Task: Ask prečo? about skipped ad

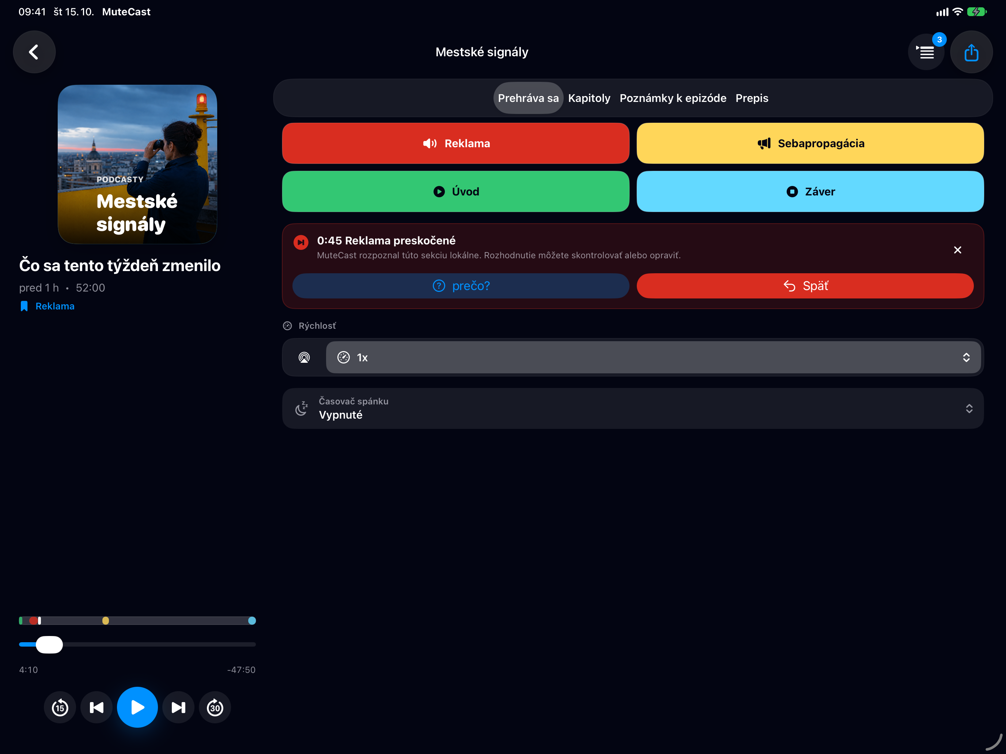Action: (461, 286)
